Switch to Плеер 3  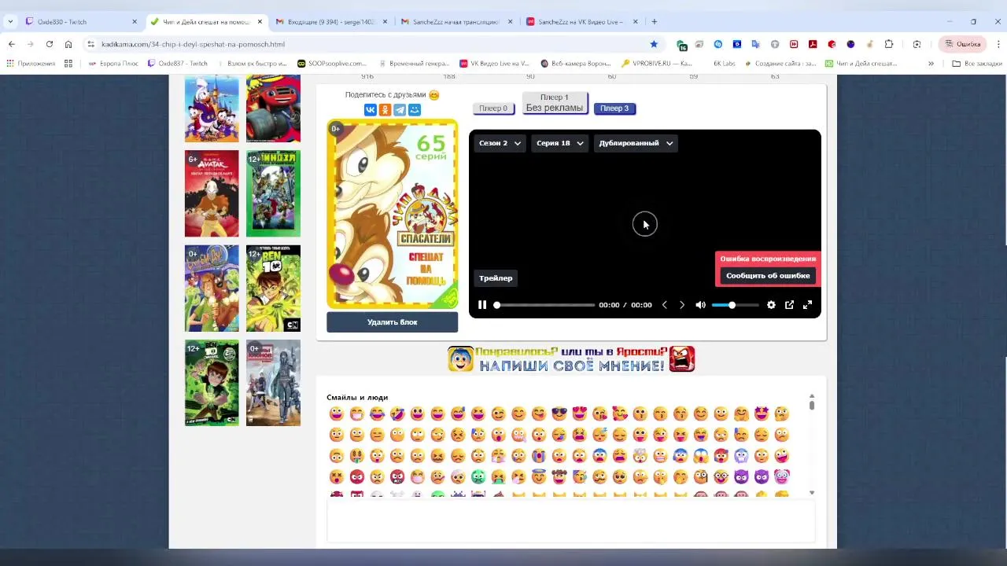coord(614,108)
